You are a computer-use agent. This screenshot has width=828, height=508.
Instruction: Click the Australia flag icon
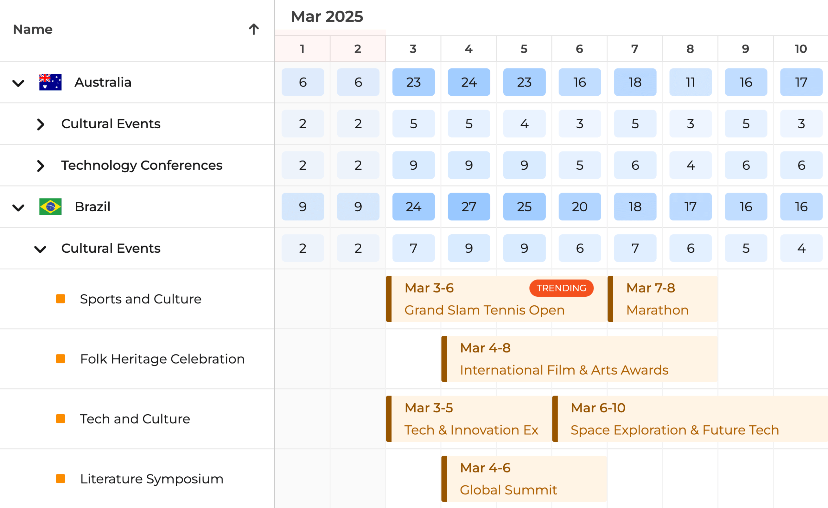coord(50,82)
